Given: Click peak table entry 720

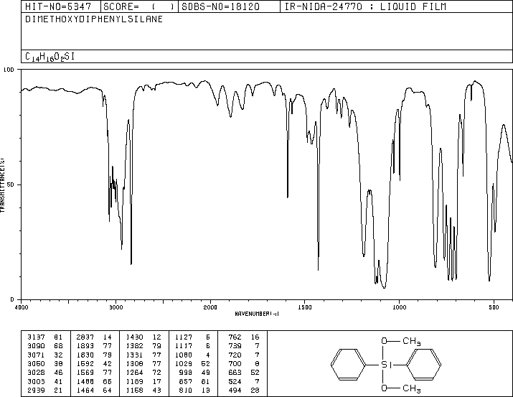Looking at the screenshot, I should click(x=235, y=355).
